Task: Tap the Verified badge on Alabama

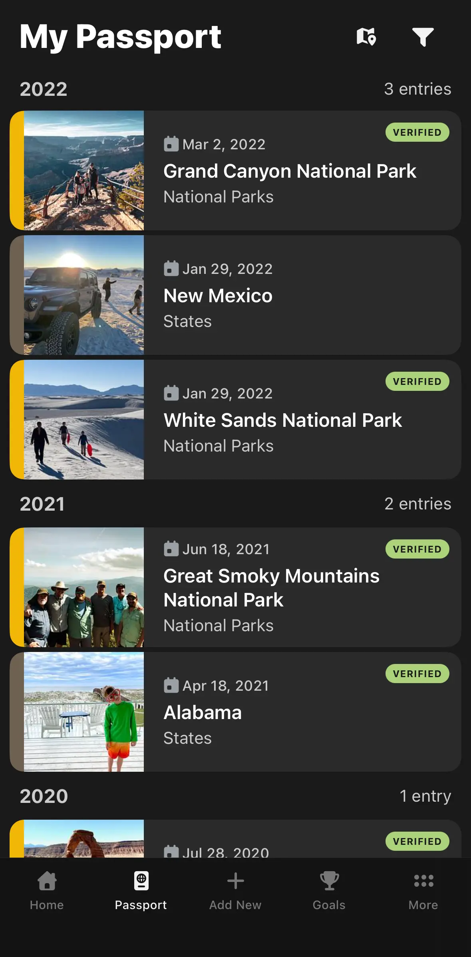Action: pyautogui.click(x=417, y=674)
